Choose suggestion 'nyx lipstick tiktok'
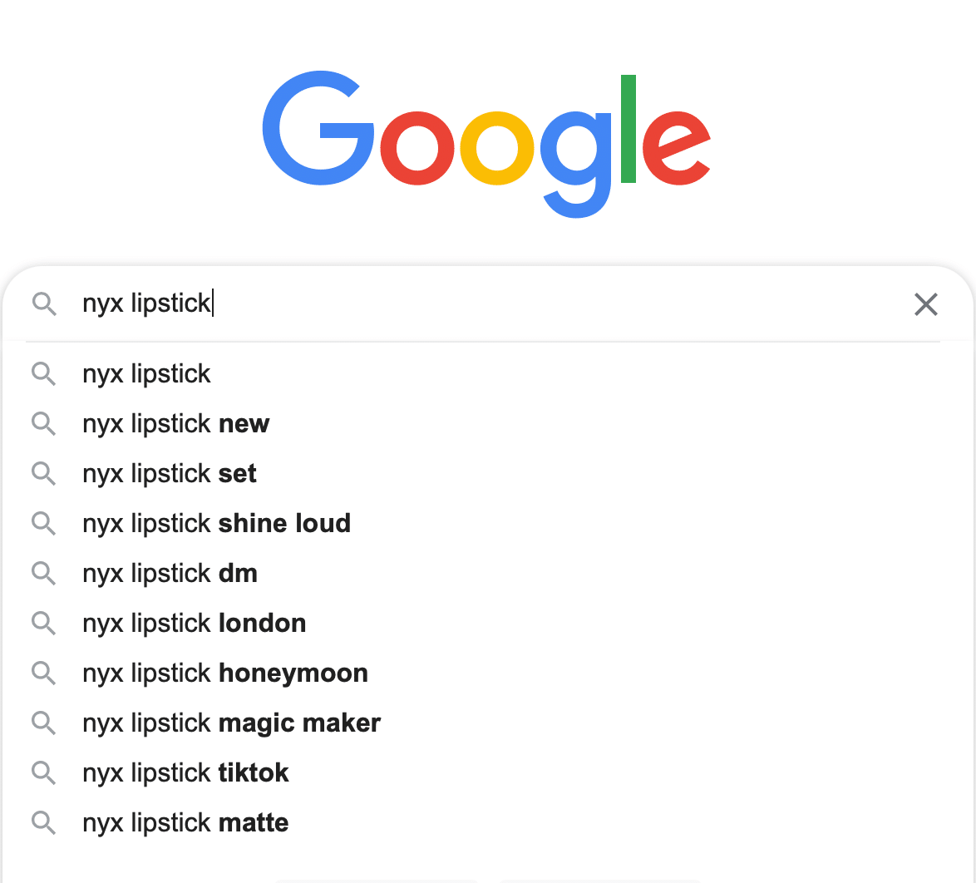Viewport: 976px width, 883px height. 488,772
